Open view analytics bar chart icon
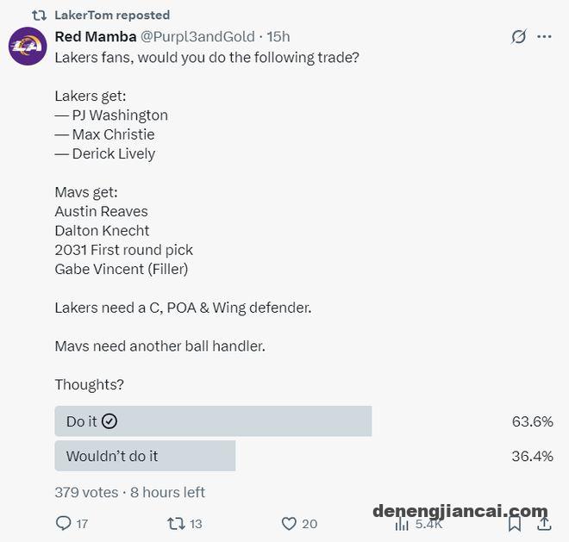Screen dimensions: 569x542 [402, 523]
